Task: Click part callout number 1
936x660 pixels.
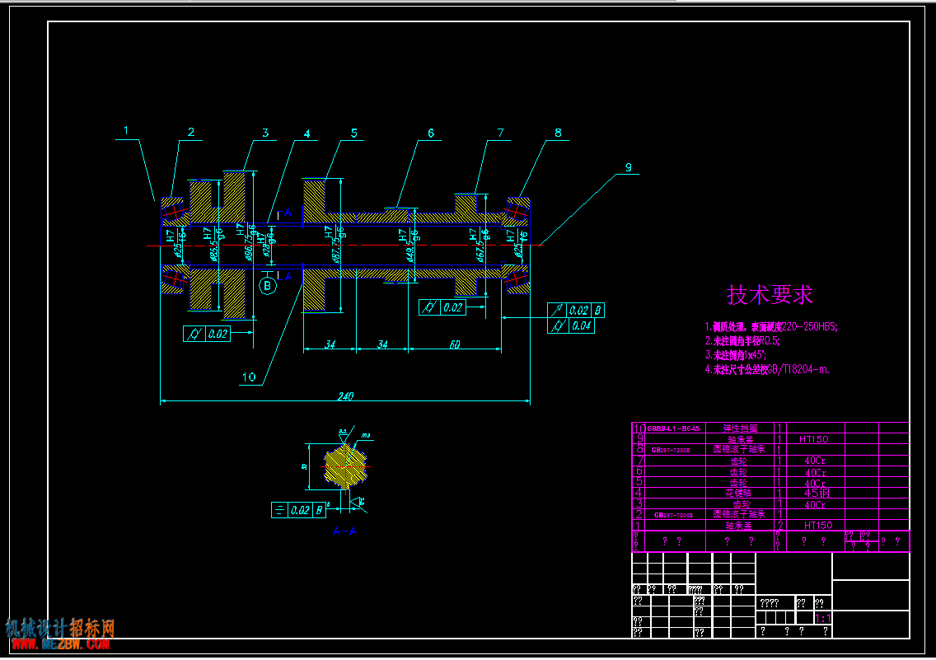Action: 126,130
